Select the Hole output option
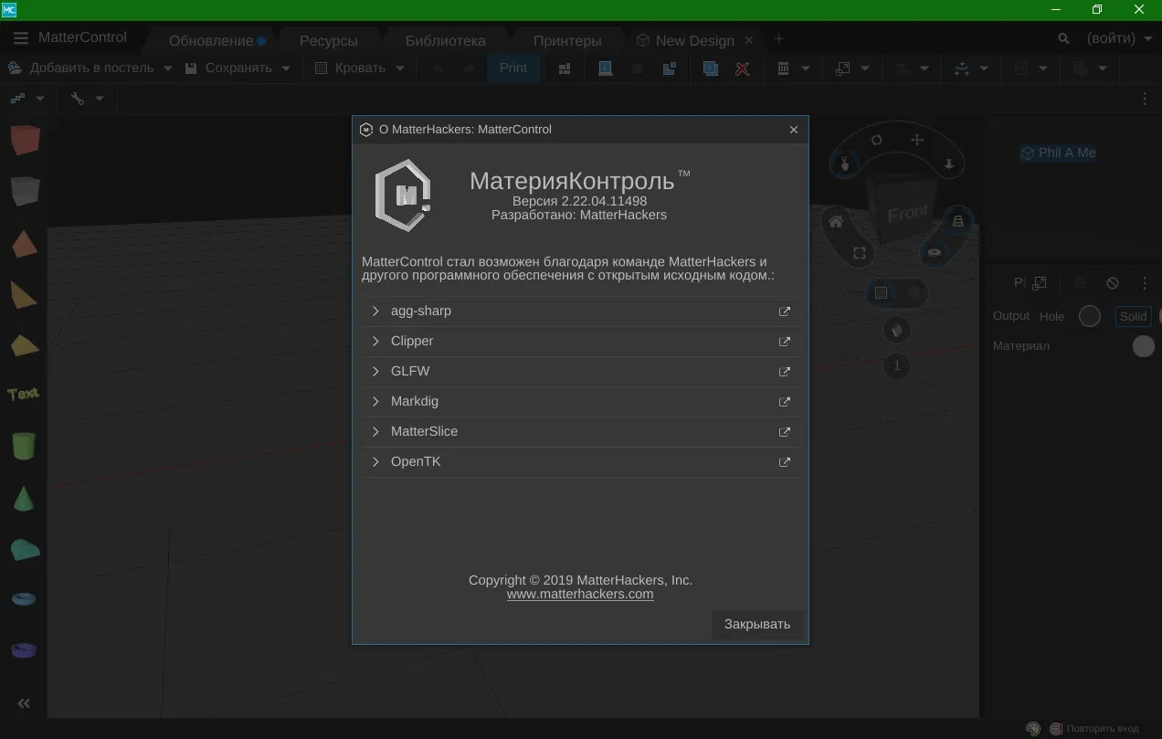Viewport: 1162px width, 739px height. [1051, 316]
